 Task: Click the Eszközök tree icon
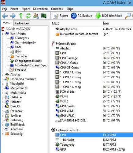click(x=7, y=111)
